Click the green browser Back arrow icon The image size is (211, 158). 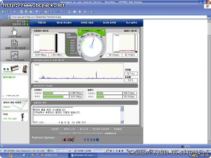pyautogui.click(x=3, y=12)
